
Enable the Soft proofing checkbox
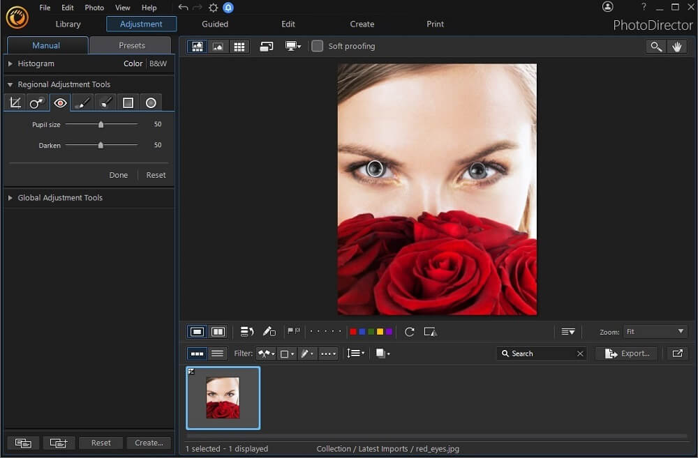(x=318, y=46)
